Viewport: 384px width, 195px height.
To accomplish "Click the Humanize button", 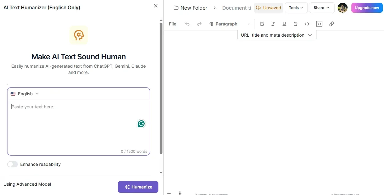I will (138, 187).
